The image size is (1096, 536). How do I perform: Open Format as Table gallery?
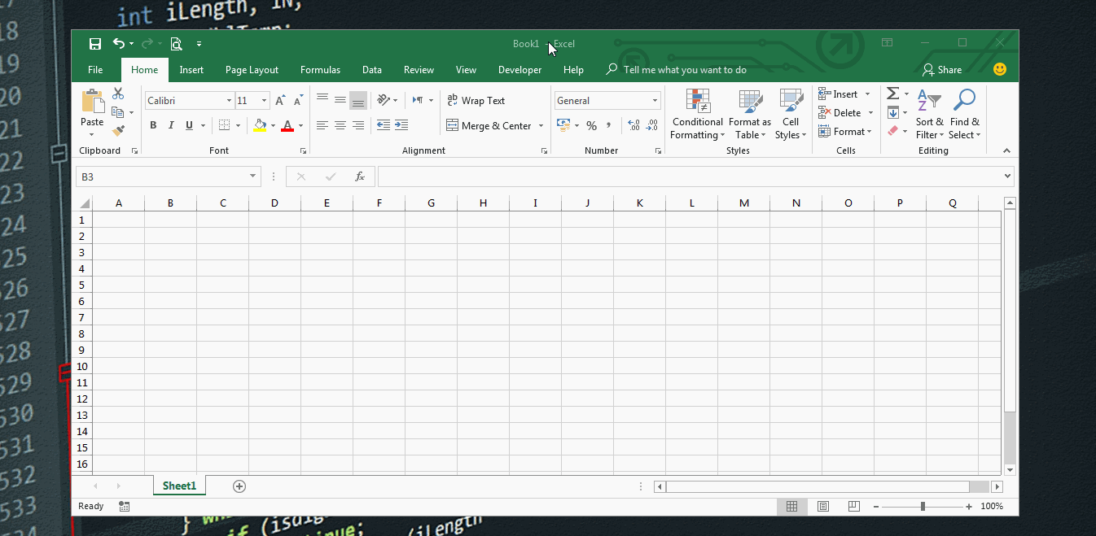749,115
